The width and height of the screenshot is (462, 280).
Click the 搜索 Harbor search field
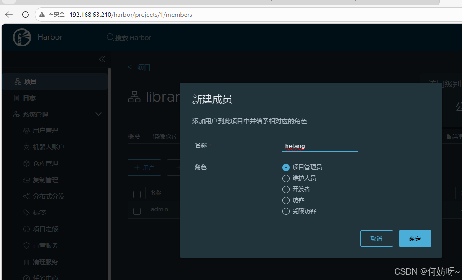pyautogui.click(x=135, y=38)
